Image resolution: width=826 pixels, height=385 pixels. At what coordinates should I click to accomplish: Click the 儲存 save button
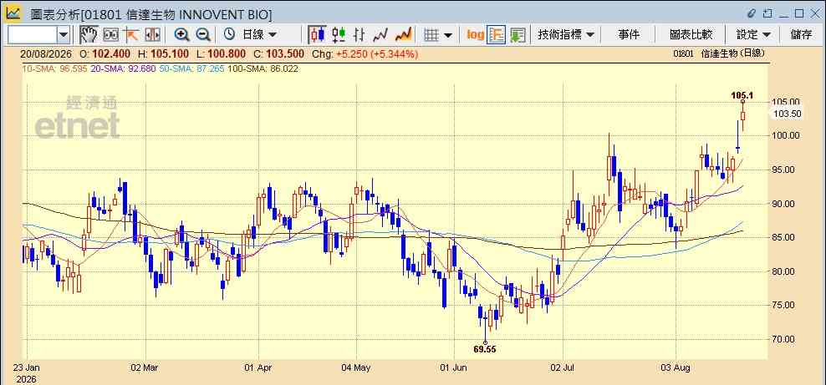point(801,35)
